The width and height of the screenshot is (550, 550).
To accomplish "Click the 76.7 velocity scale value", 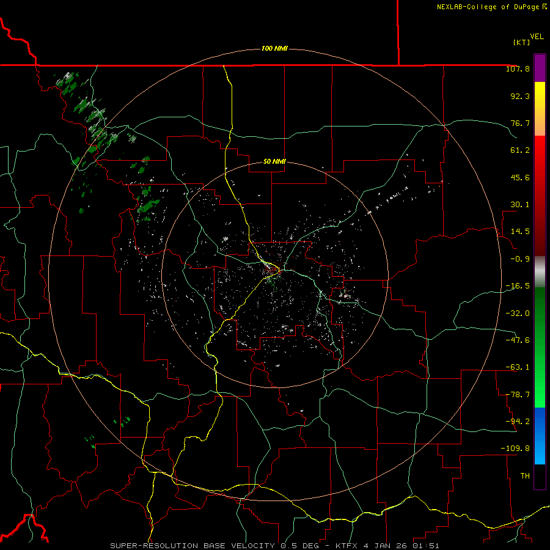I will [x=520, y=123].
